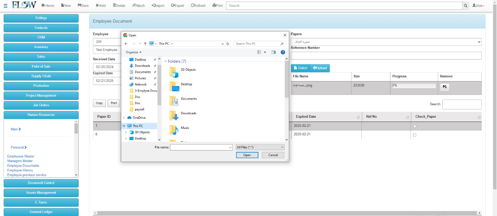Check the Check_Paper box for paper 1
Screen dimensions: 497x216
point(414,126)
